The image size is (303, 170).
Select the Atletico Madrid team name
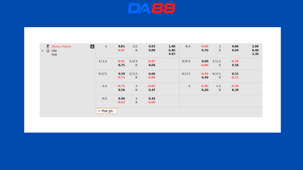[x=61, y=46]
